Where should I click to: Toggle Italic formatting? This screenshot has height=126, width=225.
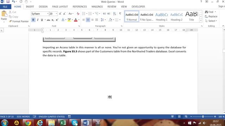click(38, 20)
